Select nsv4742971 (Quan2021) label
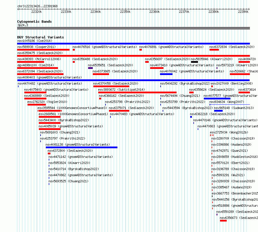Screen dimensions: 258x232 click(230, 151)
